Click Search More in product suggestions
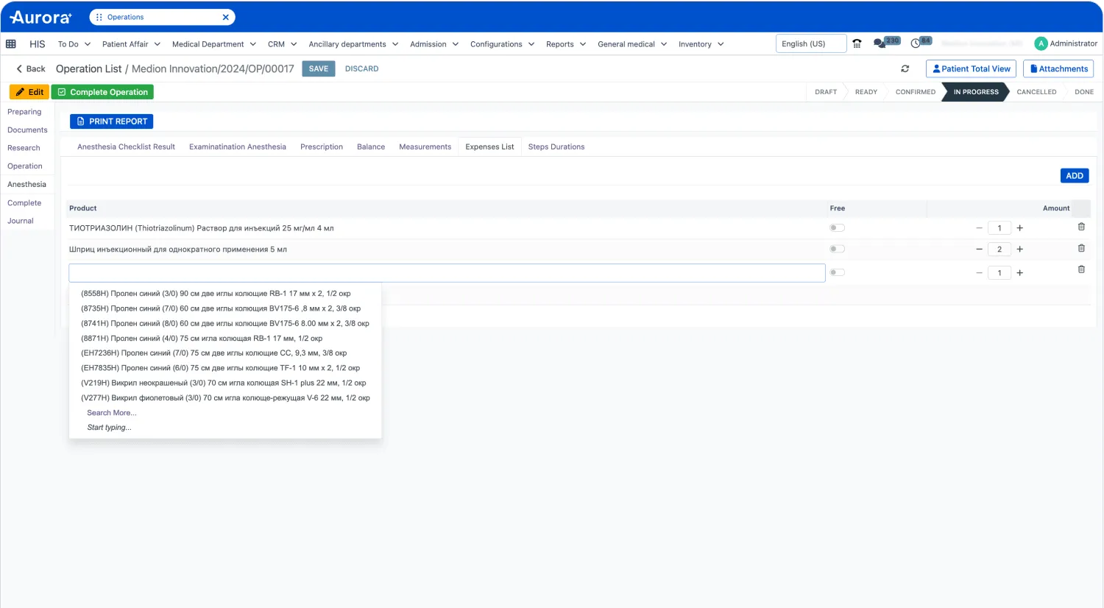The image size is (1104, 608). tap(112, 413)
